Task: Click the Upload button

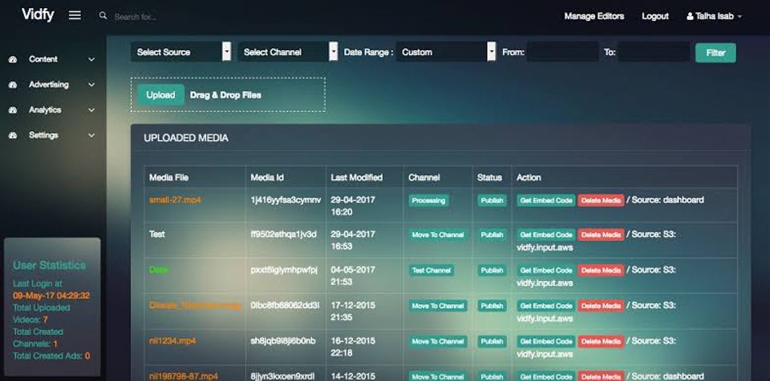Action: pos(160,95)
